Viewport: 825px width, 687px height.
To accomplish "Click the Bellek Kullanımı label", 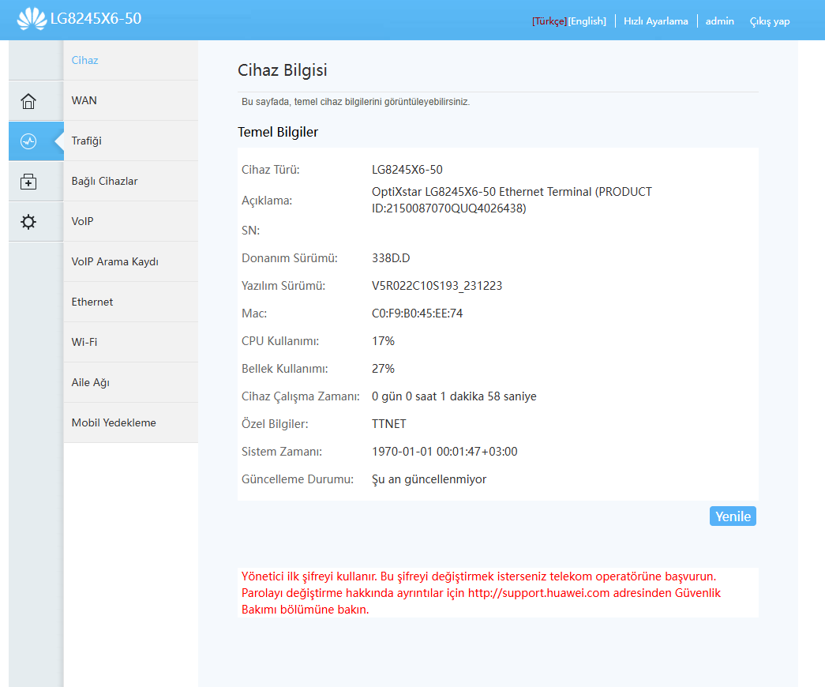I will [x=285, y=369].
